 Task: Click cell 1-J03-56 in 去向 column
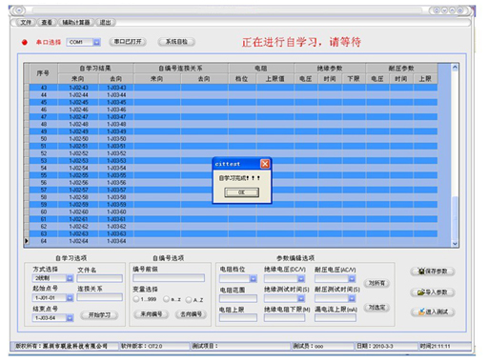[116, 183]
